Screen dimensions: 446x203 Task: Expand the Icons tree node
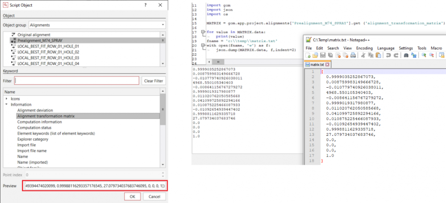point(7,99)
